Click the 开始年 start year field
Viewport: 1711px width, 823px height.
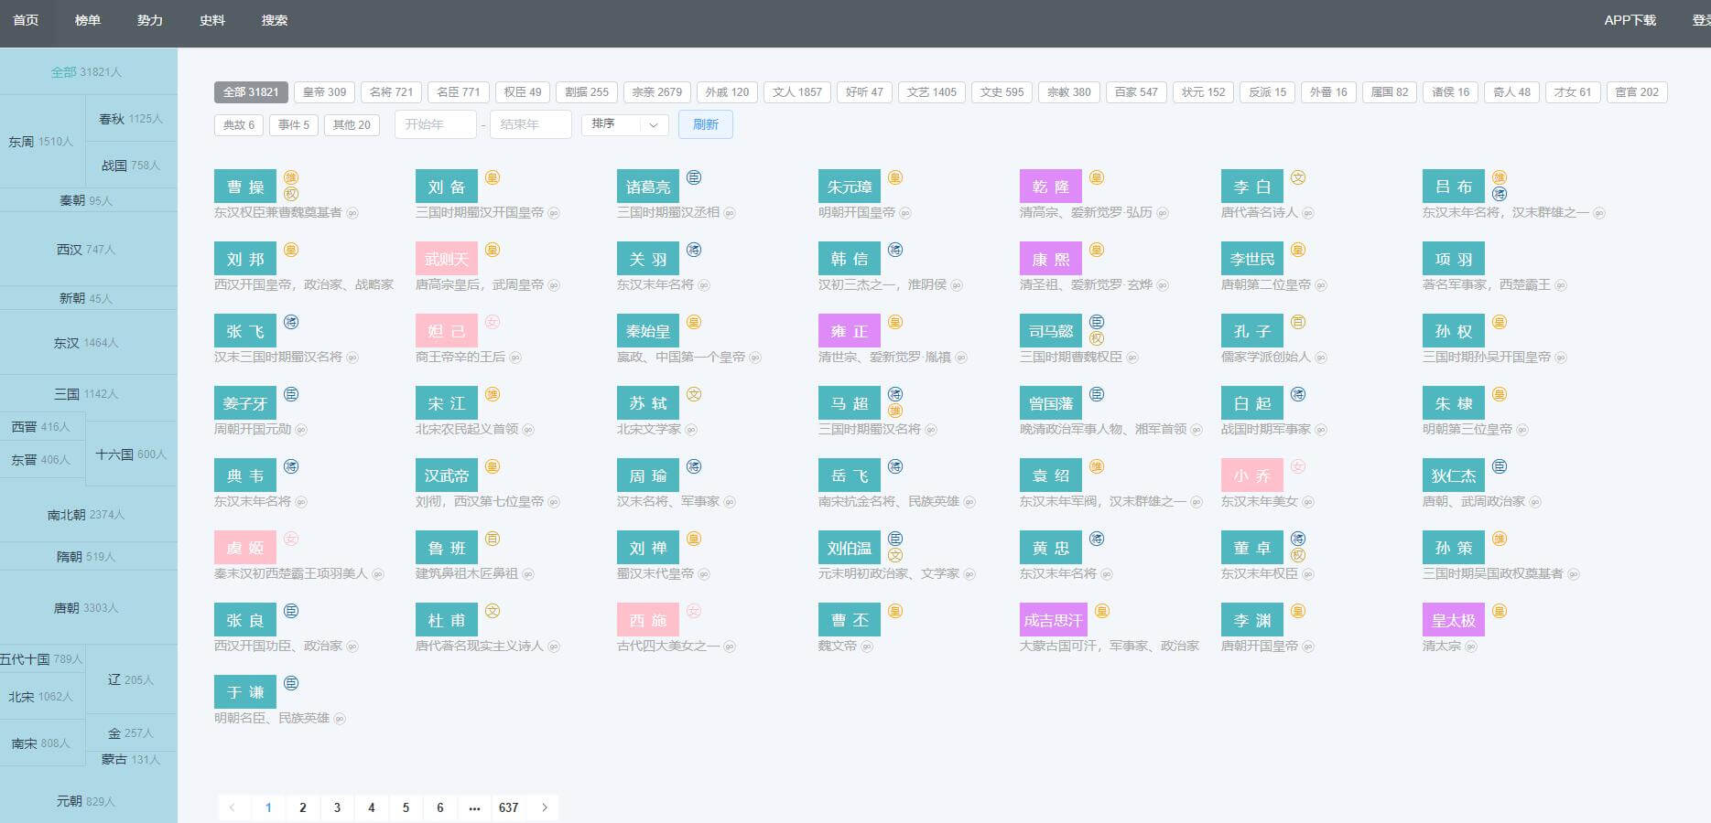click(x=435, y=124)
